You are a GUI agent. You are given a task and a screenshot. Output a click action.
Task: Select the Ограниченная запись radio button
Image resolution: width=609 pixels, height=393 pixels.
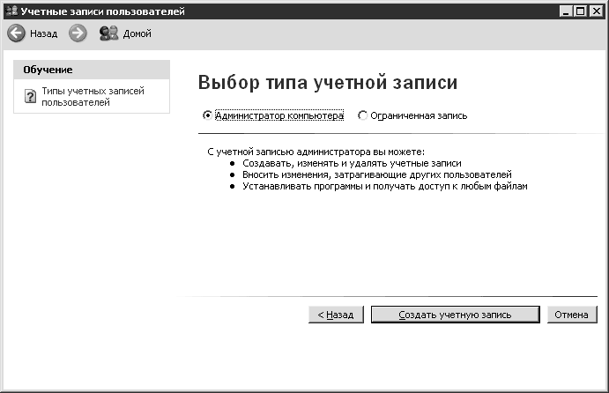362,115
